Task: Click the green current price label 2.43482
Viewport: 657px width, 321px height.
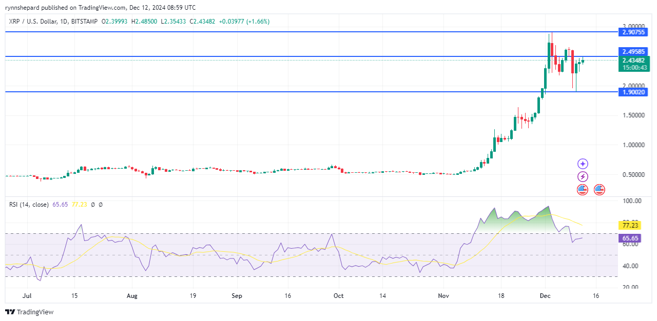Action: tap(633, 61)
